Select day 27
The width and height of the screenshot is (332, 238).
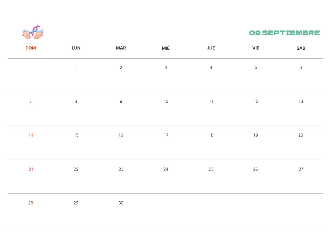pos(301,169)
